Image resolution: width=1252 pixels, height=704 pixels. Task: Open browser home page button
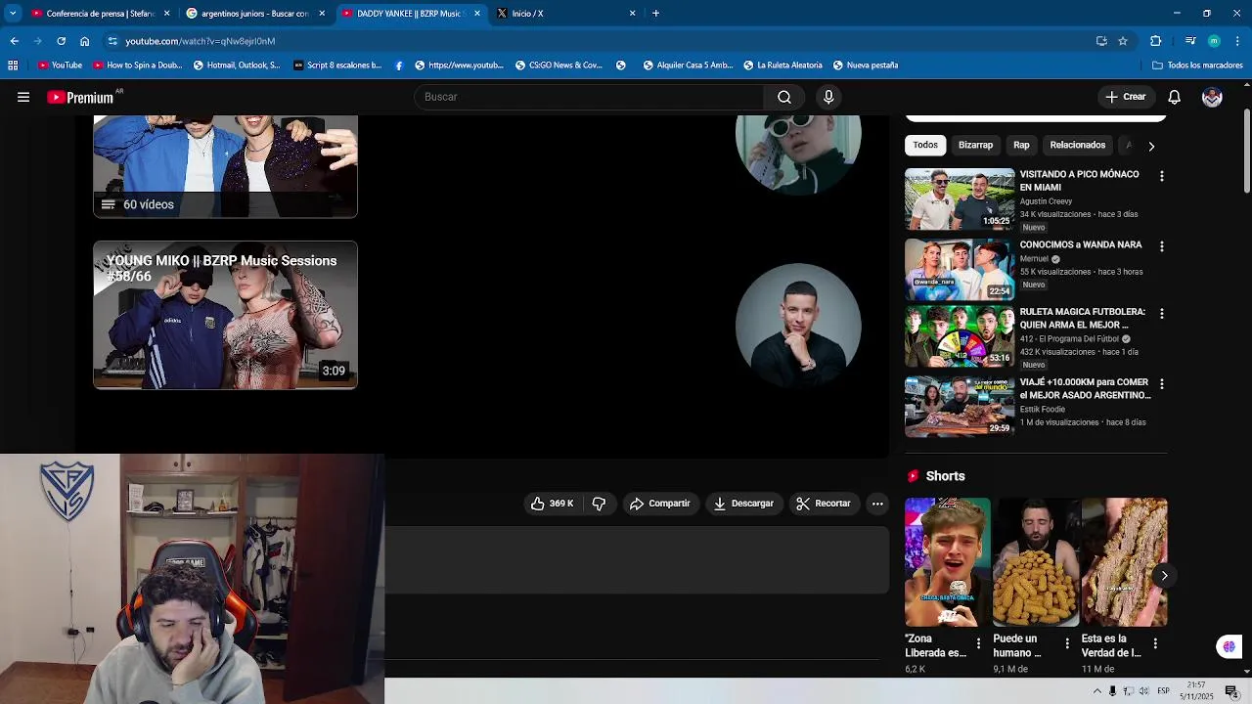pyautogui.click(x=85, y=41)
